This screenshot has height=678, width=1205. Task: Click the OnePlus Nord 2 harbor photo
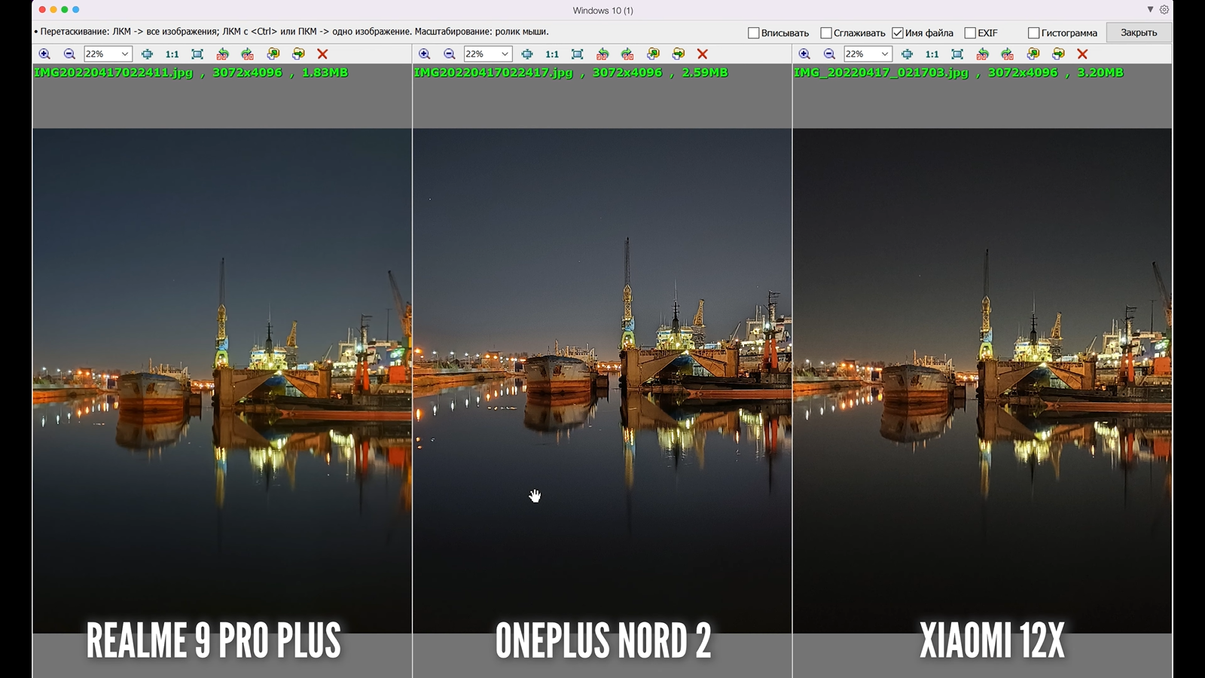[x=602, y=380]
